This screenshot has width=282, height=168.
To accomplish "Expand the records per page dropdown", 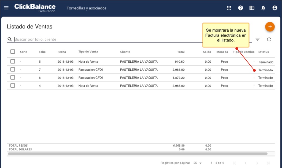I will 198,163.
